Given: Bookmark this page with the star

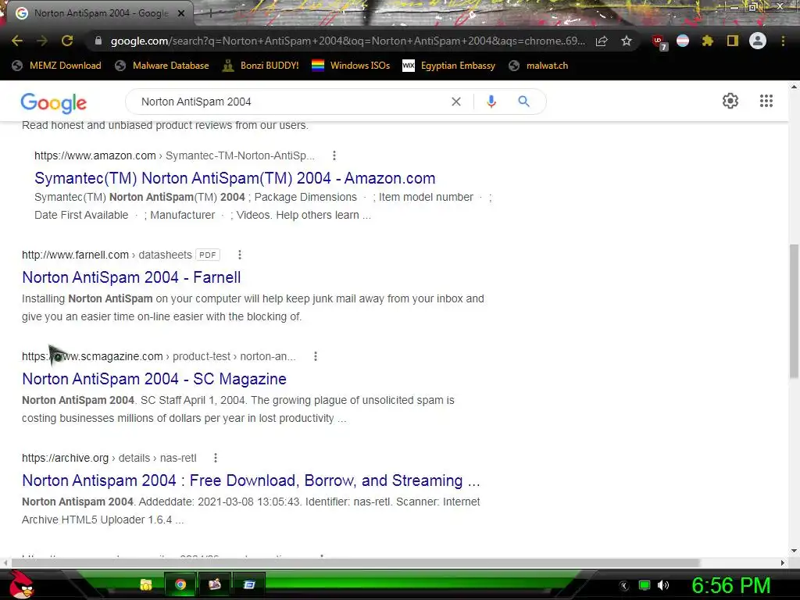Looking at the screenshot, I should tap(627, 41).
